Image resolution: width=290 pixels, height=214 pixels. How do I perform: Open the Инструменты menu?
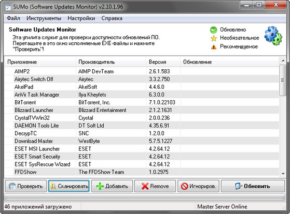click(x=44, y=18)
